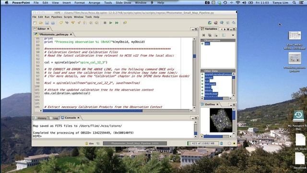Viewport: 307px width, 173px height.
Task: Select the bbCount variable
Action: point(210,84)
